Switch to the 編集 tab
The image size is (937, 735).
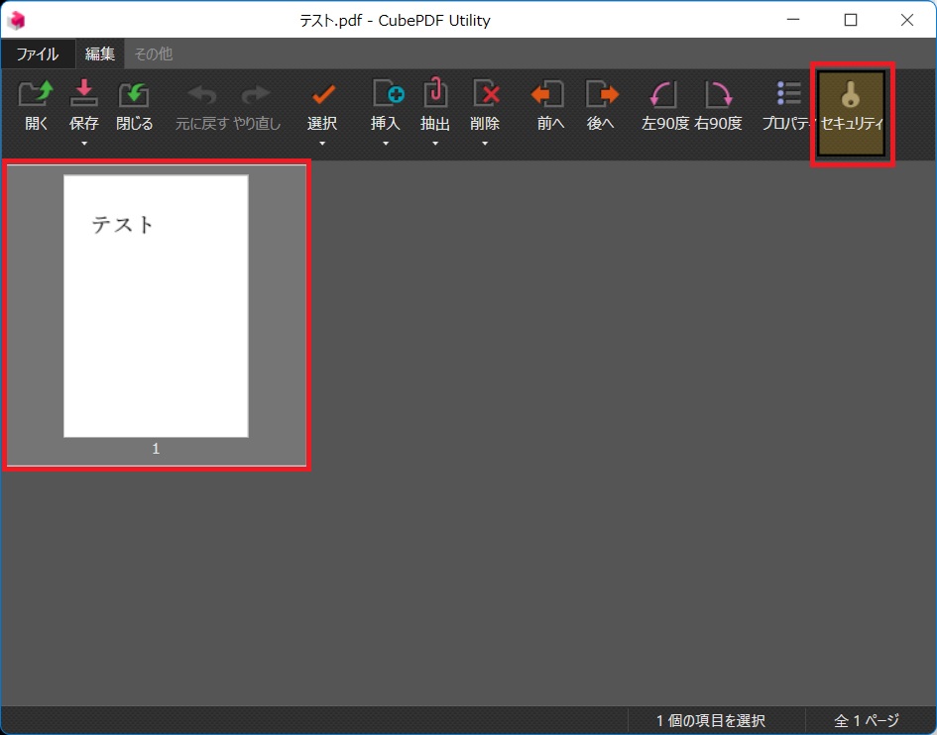[100, 53]
